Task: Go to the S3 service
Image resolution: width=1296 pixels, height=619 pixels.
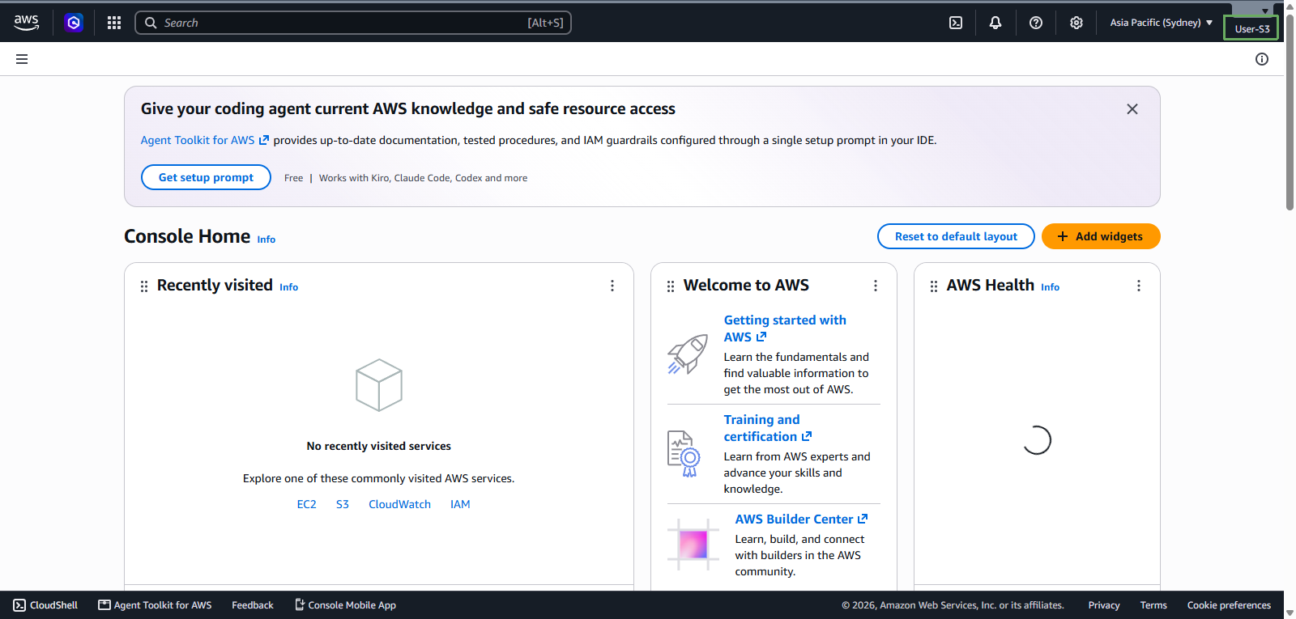Action: tap(343, 504)
